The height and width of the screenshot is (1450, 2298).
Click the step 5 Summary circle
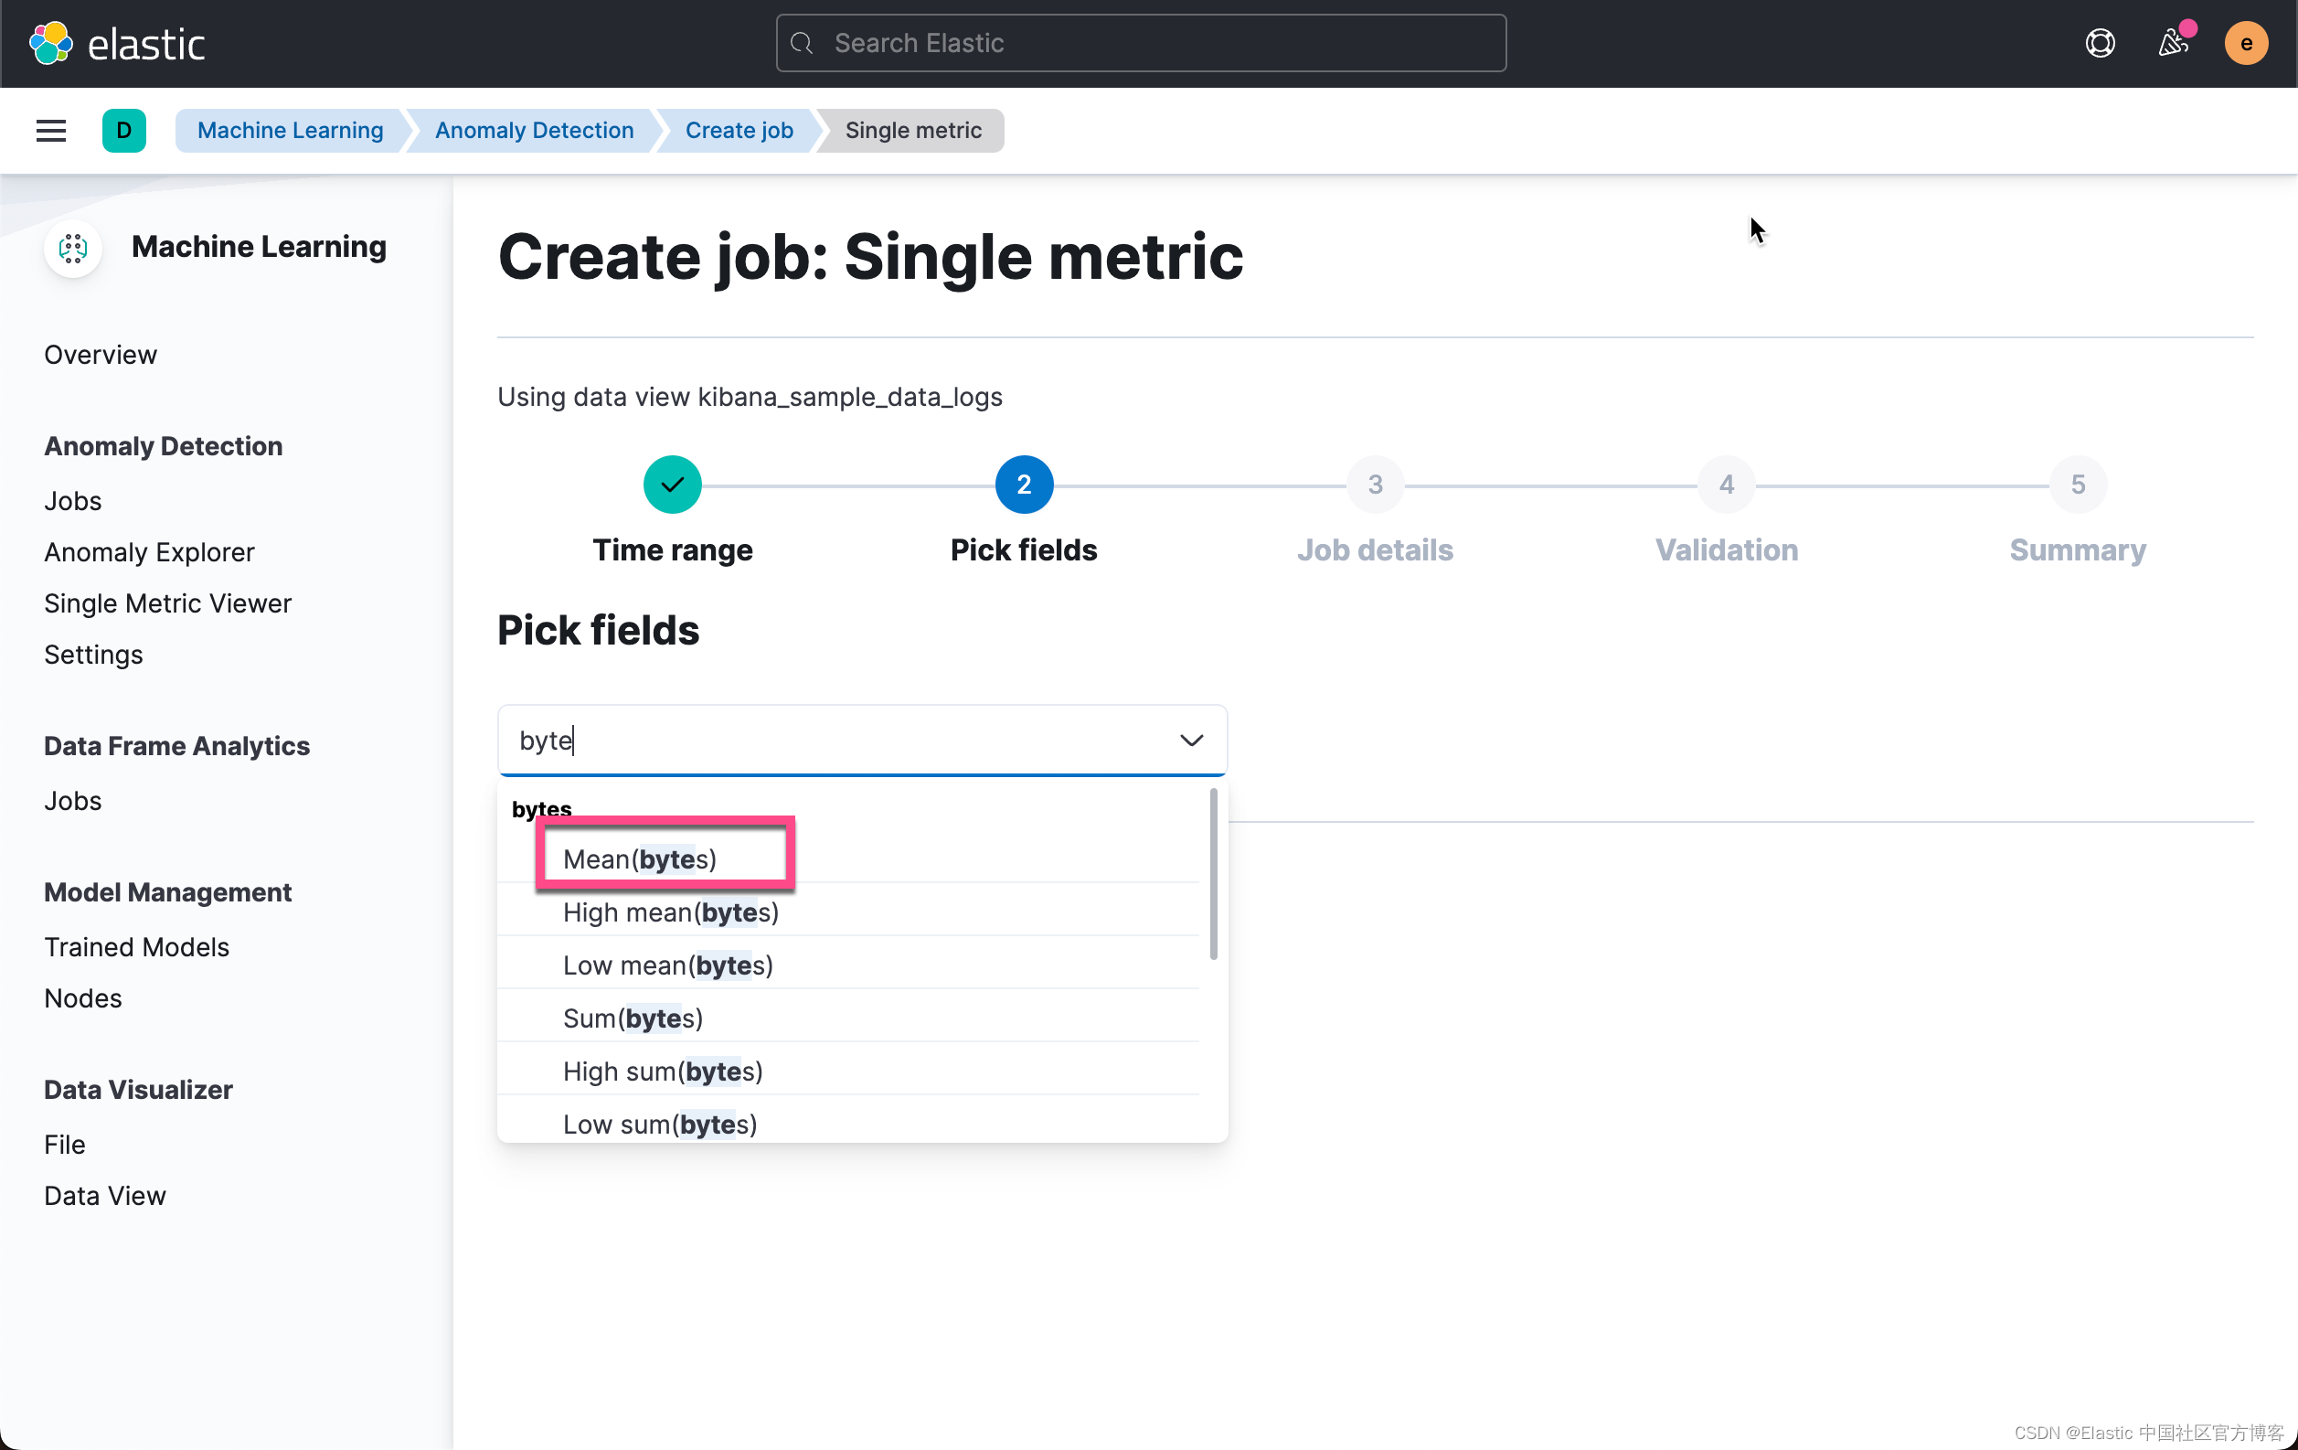[x=2077, y=485]
